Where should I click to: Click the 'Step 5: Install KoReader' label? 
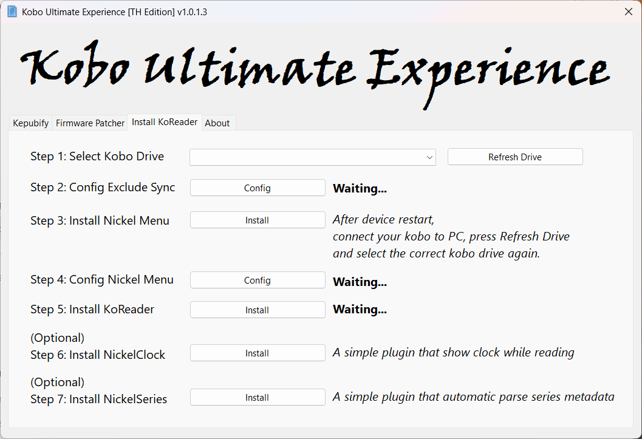click(92, 309)
